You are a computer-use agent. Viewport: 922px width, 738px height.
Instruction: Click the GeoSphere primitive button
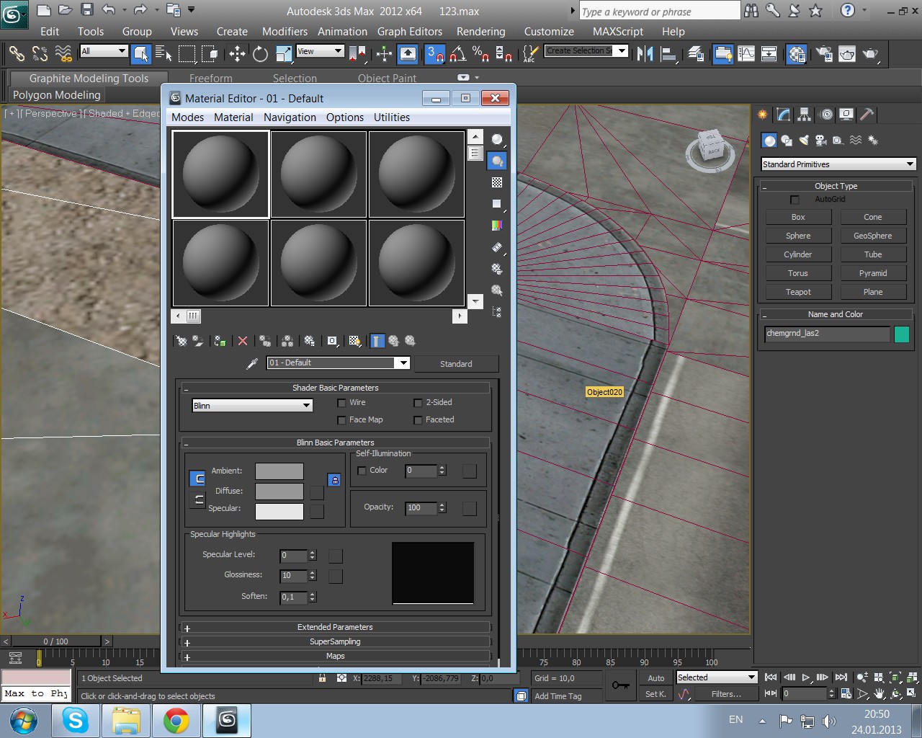pyautogui.click(x=873, y=236)
